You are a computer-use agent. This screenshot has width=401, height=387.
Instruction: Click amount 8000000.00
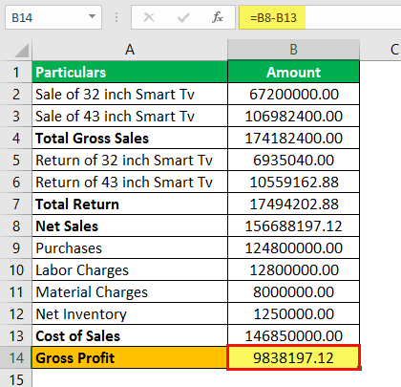click(x=293, y=291)
